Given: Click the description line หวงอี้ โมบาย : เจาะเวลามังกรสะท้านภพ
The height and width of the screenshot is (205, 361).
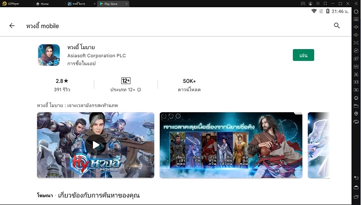Looking at the screenshot, I should [77, 105].
